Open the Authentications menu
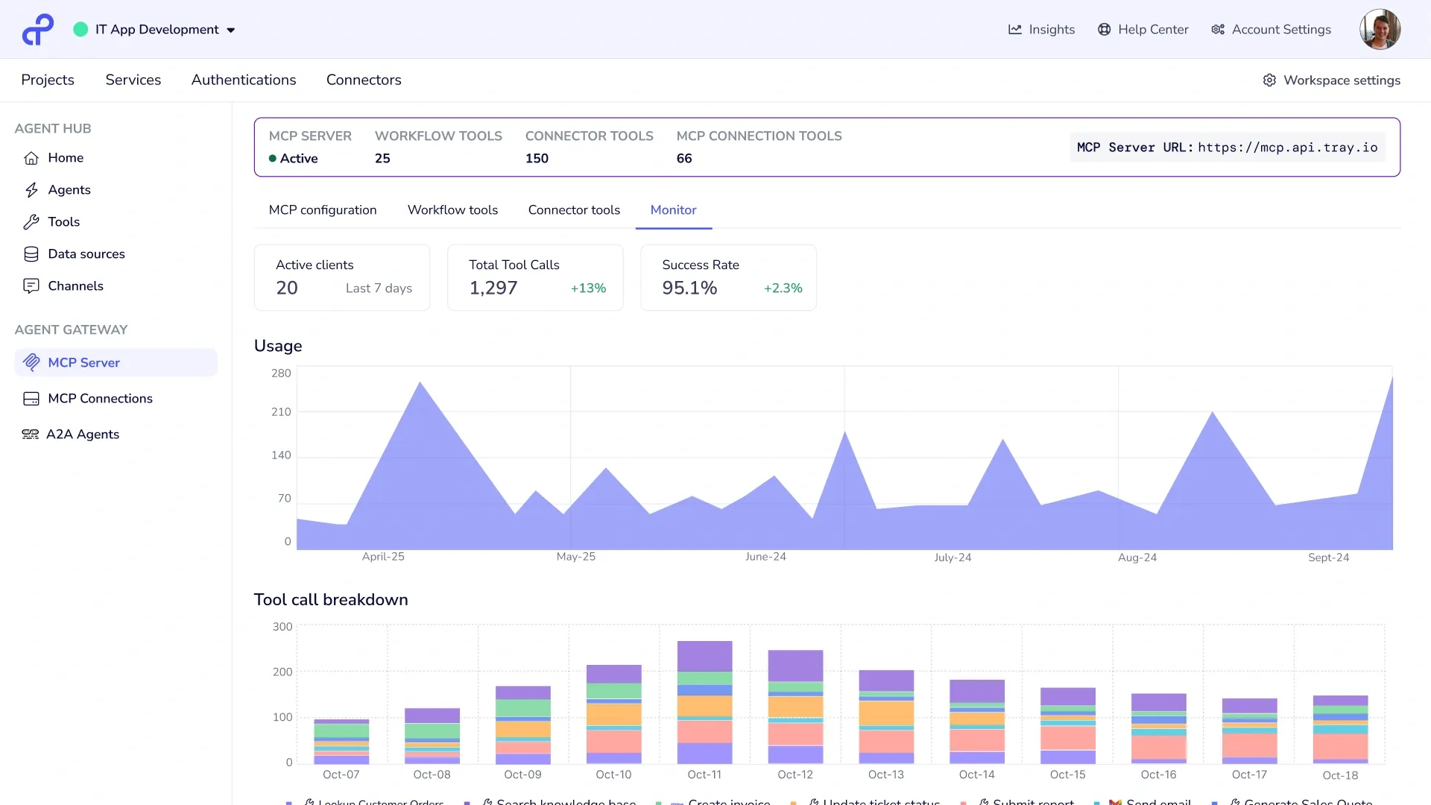The image size is (1431, 805). click(x=244, y=80)
